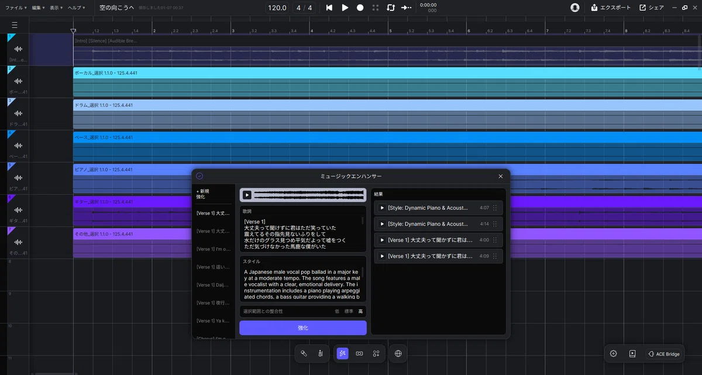Click the 120.0 tempo field
702x375 pixels.
point(277,8)
